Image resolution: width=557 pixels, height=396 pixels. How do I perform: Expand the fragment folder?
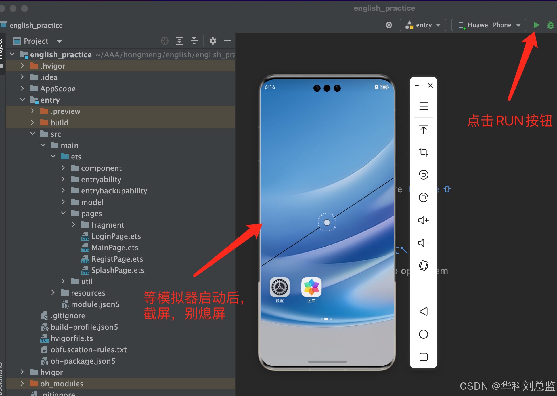point(73,225)
